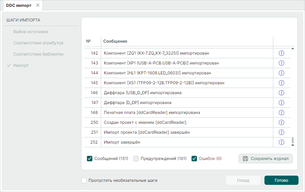Open info for 'Импорт завершён' row 252
305x192 pixels.
pyautogui.click(x=281, y=142)
